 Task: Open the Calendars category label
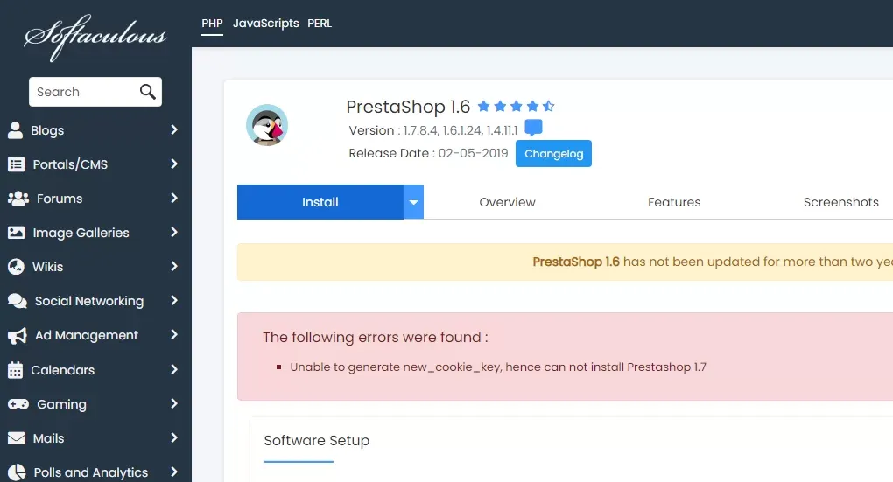63,370
